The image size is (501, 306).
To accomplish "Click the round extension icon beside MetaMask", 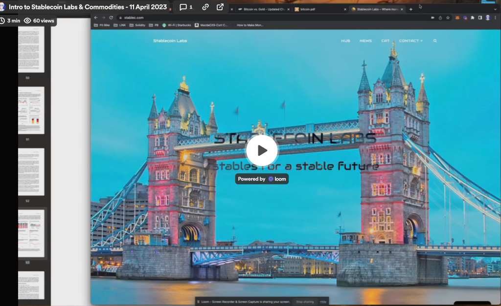I will pyautogui.click(x=465, y=18).
